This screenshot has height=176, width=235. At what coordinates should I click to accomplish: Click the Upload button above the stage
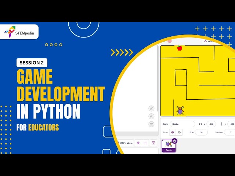tap(209, 41)
